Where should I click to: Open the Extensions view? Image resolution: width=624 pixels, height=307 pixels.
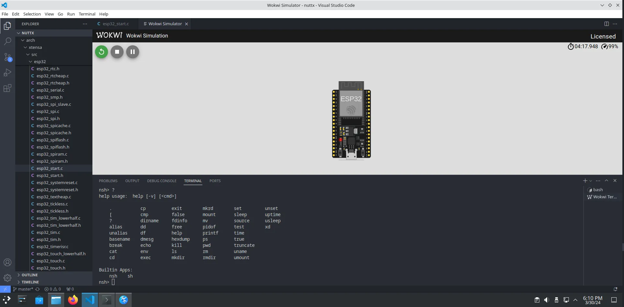pyautogui.click(x=7, y=88)
